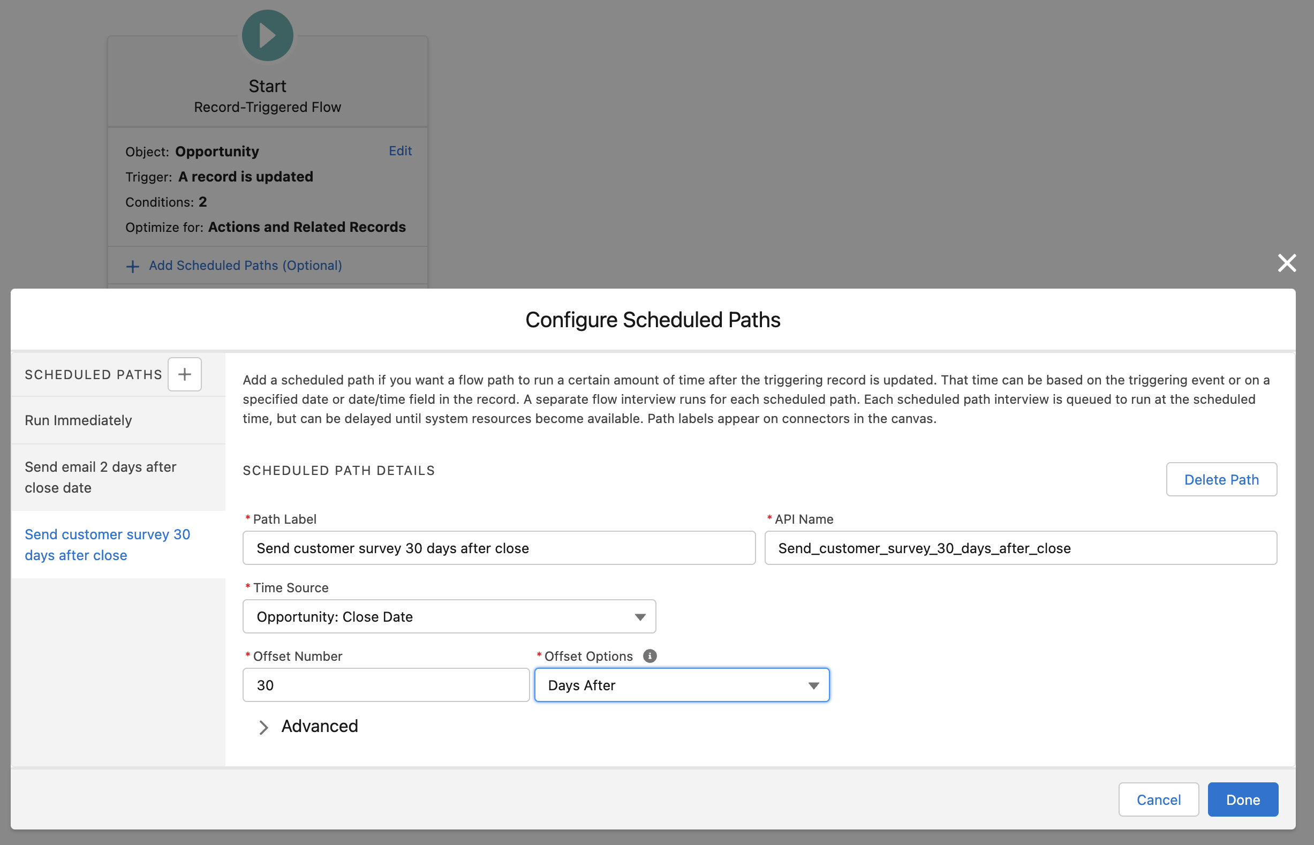Select Send customer survey 30 days after close path

(x=118, y=544)
